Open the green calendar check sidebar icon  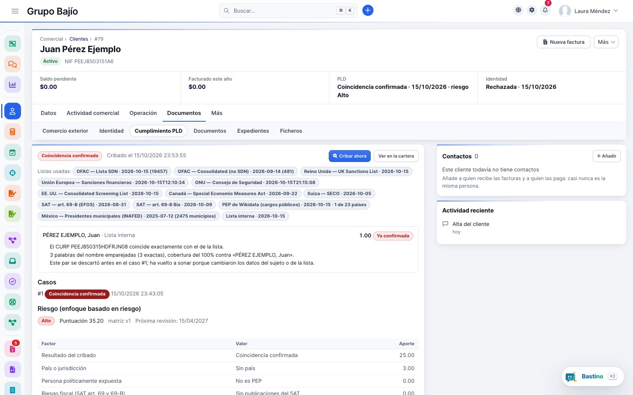(13, 152)
